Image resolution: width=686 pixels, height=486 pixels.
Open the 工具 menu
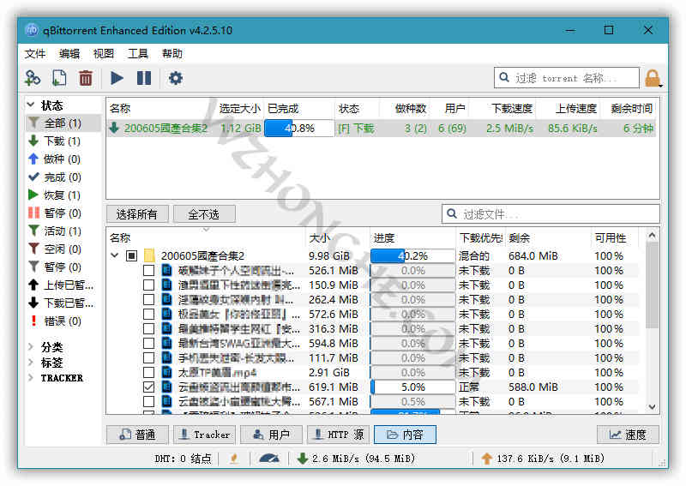137,54
